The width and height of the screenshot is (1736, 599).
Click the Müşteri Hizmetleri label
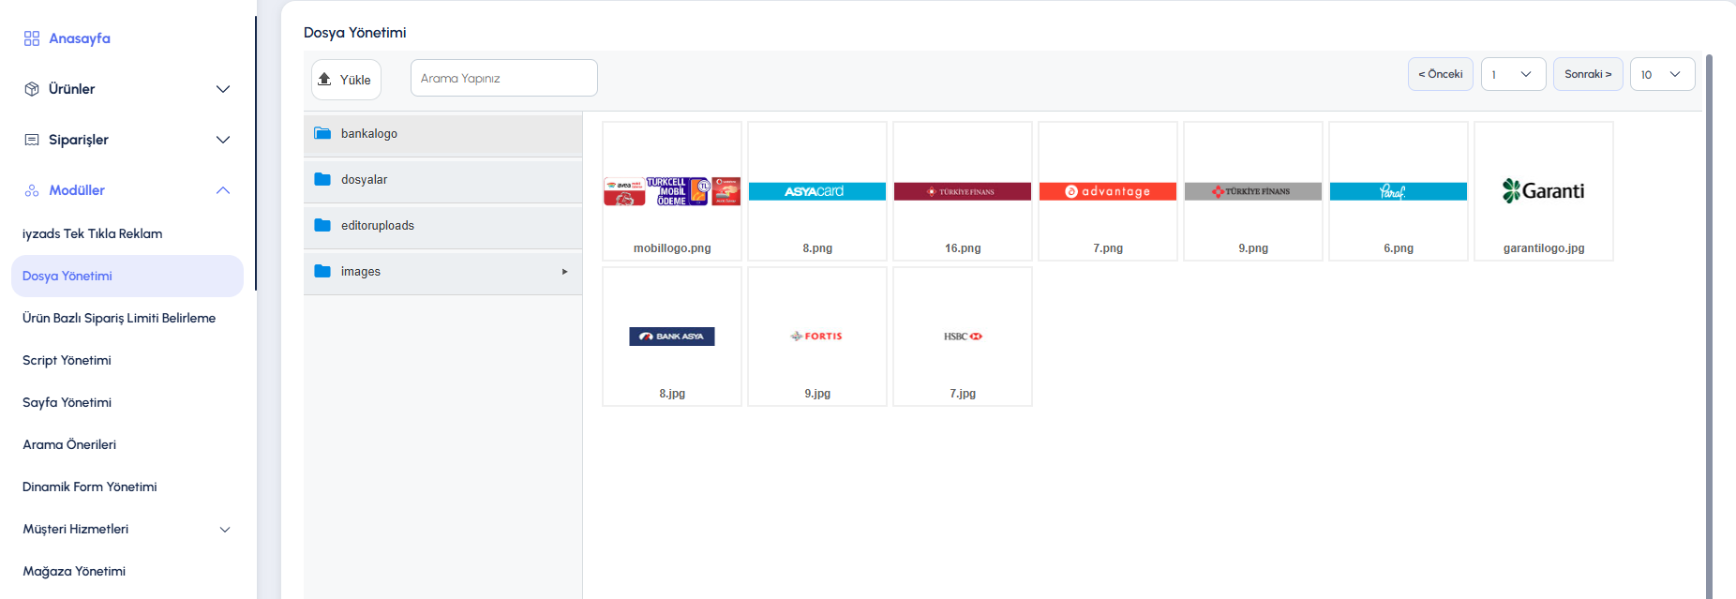tap(76, 530)
